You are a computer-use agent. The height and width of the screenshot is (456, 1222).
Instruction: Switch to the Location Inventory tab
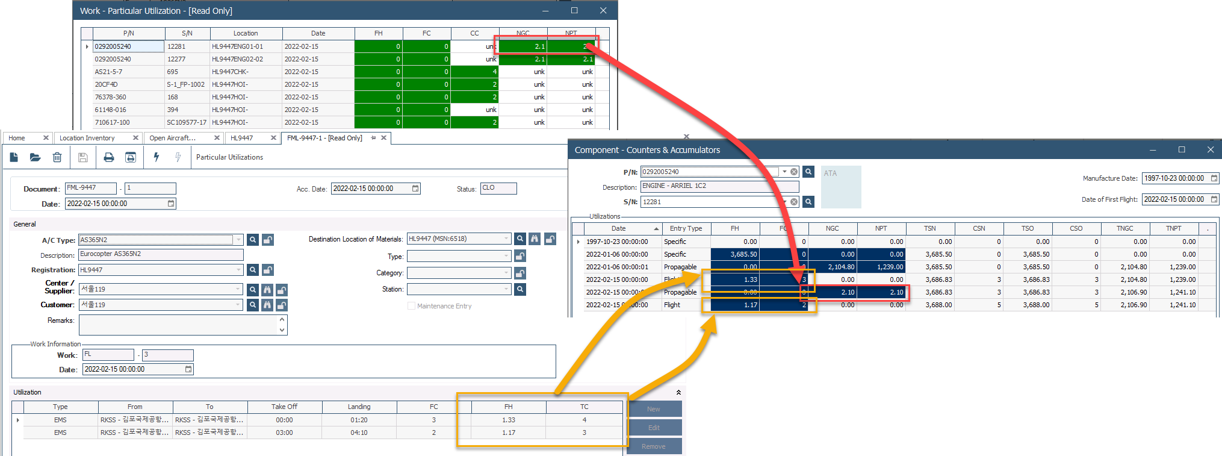pos(87,138)
